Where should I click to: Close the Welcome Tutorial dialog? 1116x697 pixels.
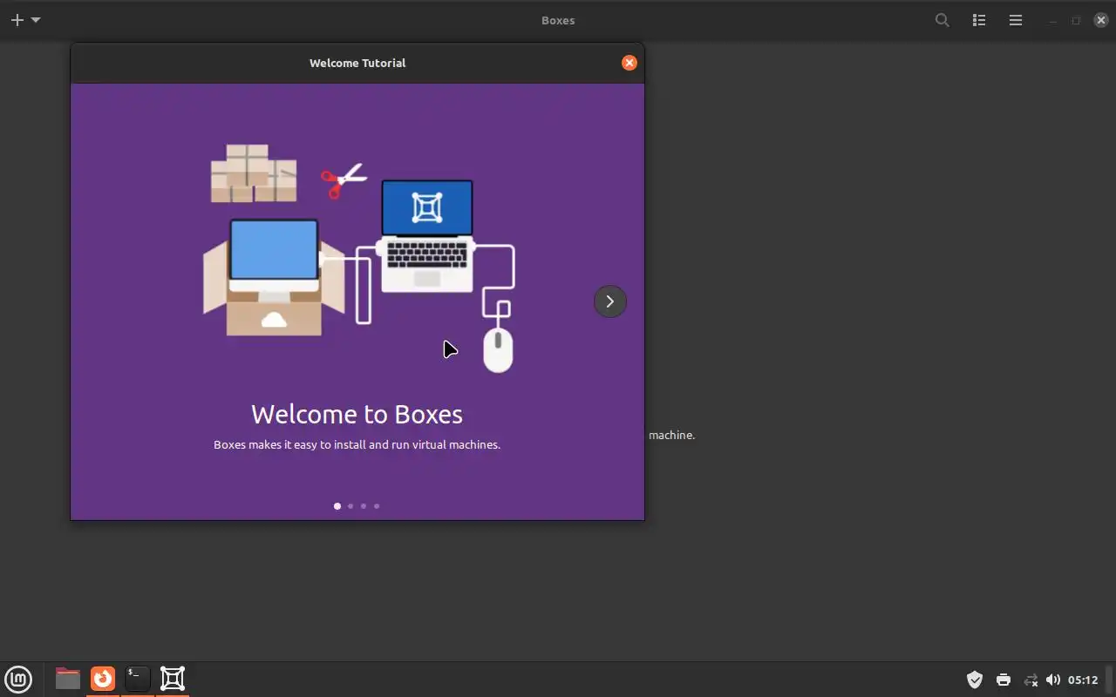[629, 63]
